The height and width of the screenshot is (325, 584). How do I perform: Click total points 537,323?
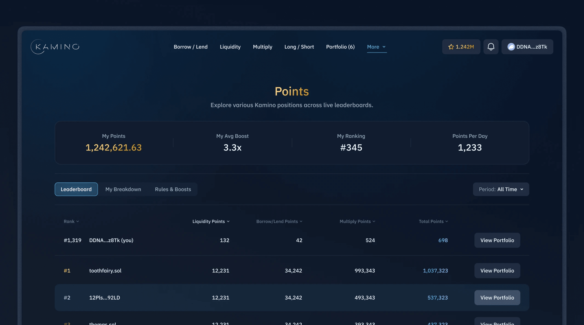(437, 298)
